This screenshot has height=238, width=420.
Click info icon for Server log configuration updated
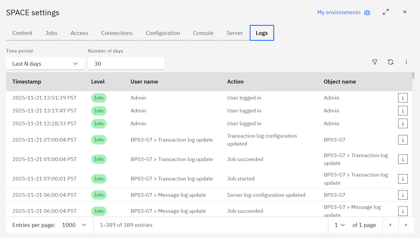(x=403, y=195)
